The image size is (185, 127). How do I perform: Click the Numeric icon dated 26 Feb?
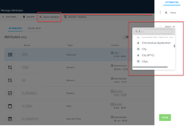tap(10, 67)
